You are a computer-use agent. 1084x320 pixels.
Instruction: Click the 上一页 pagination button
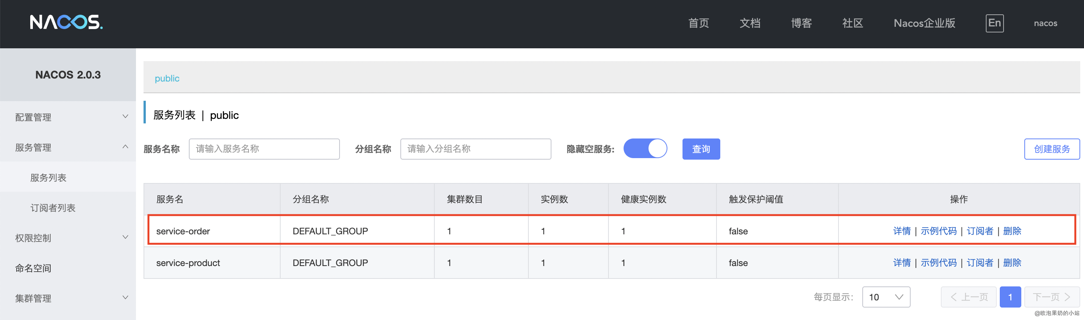pyautogui.click(x=968, y=297)
